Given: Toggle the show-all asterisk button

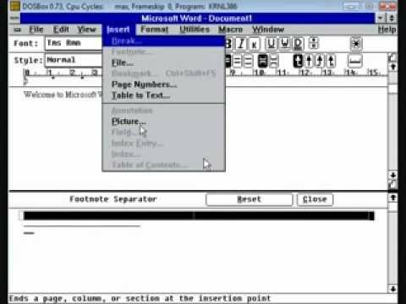Looking at the screenshot, I should click(x=356, y=44).
